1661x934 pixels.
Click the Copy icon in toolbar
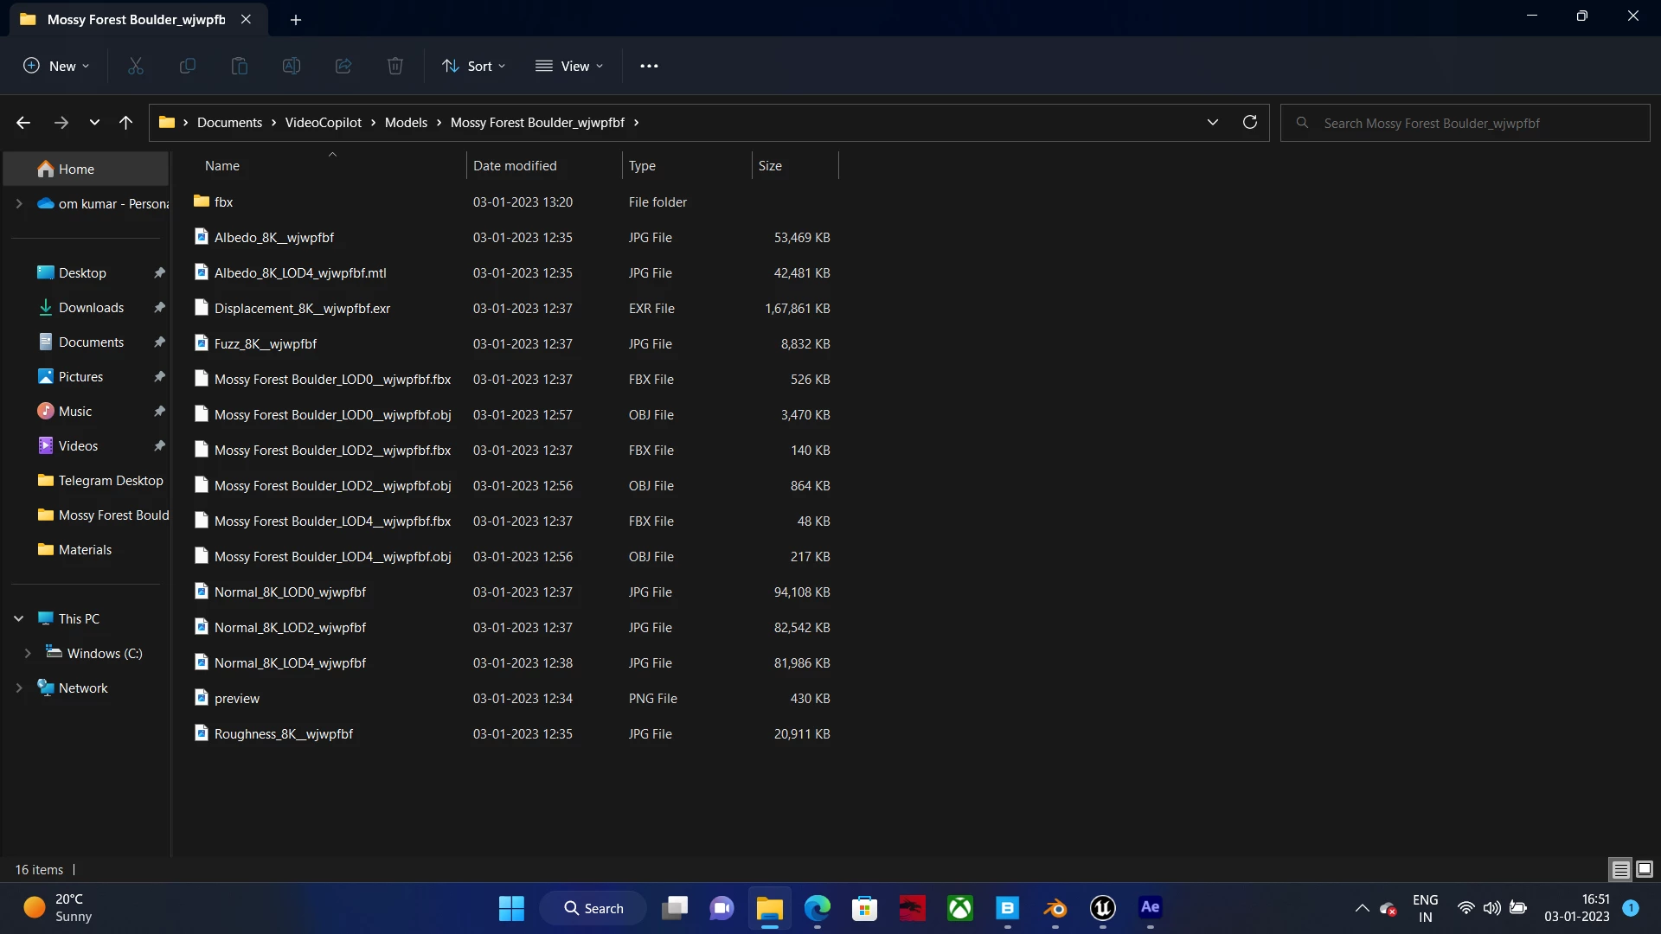coord(187,66)
